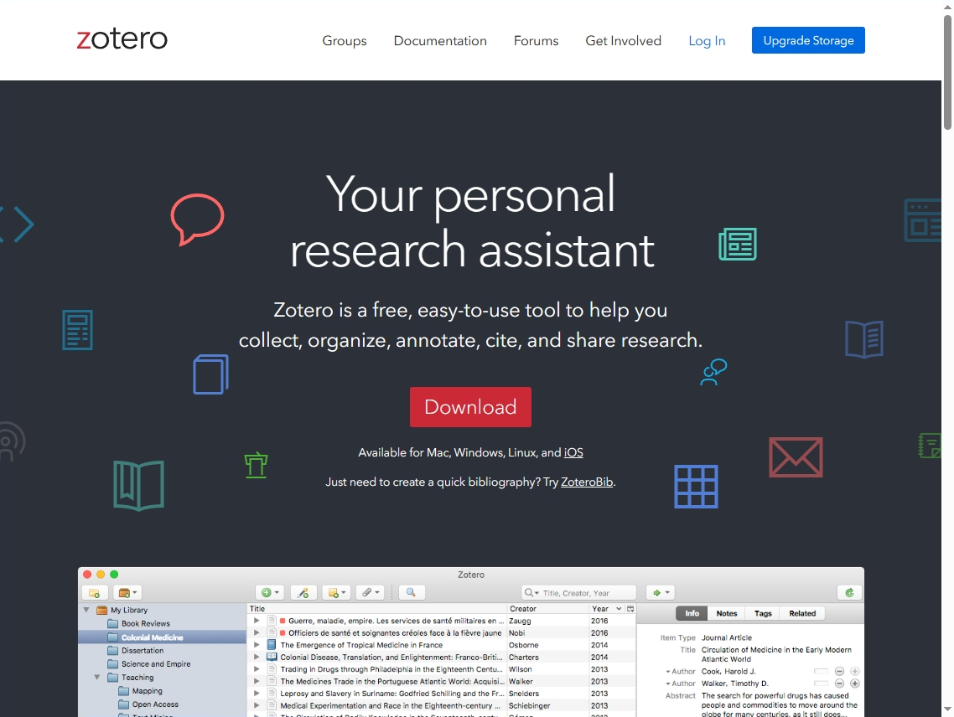Click the teal newspaper icon

click(738, 244)
